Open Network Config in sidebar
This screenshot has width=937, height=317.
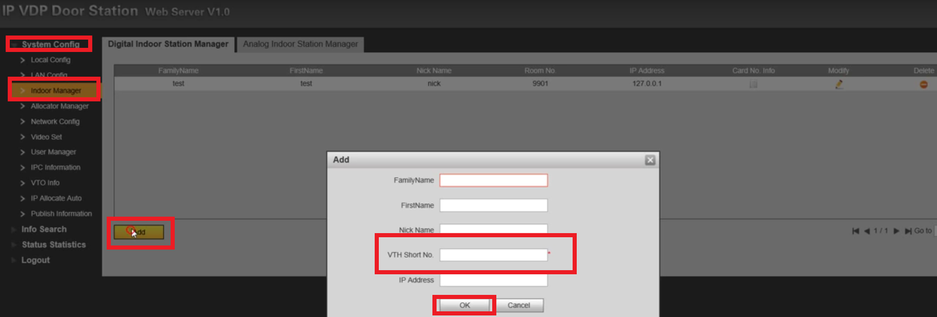point(55,122)
